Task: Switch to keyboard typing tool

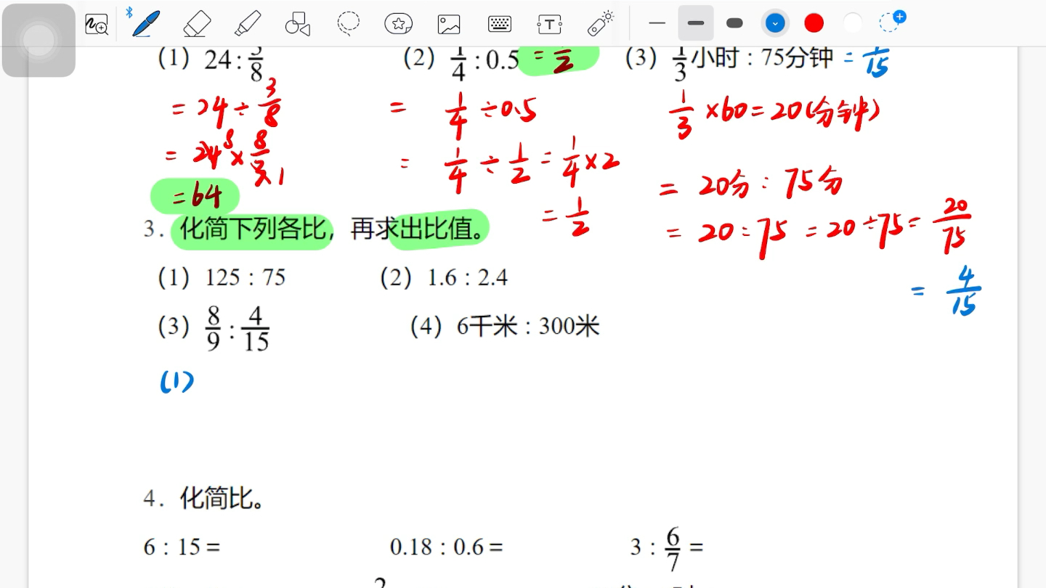Action: [x=500, y=24]
